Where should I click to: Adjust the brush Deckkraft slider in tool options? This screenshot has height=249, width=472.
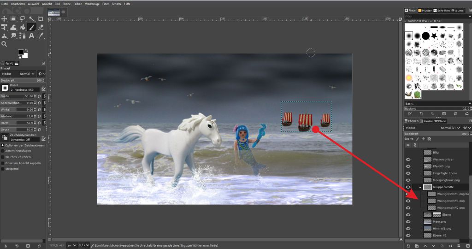(x=23, y=80)
